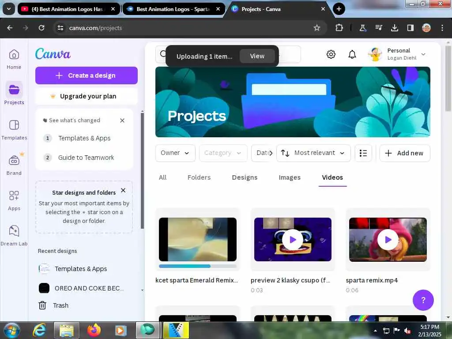Open the Owner filter dropdown
This screenshot has height=339, width=452.
coord(175,153)
